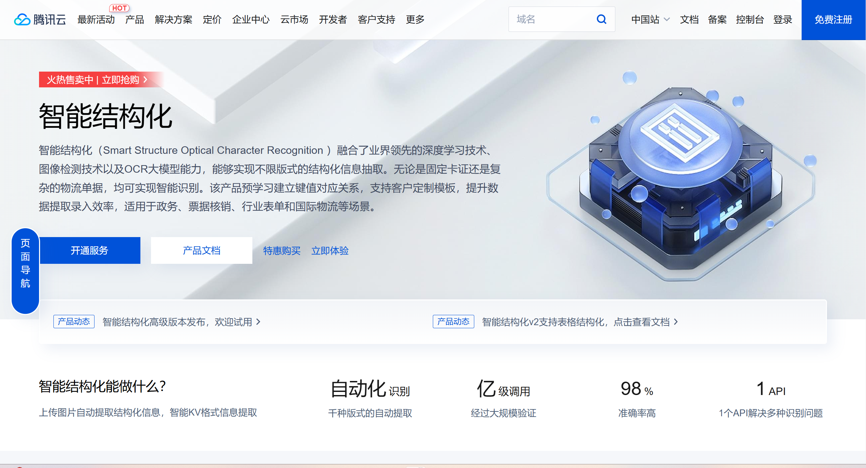Viewport: 866px width, 468px height.
Task: Click the search magnifier icon
Action: (x=601, y=19)
